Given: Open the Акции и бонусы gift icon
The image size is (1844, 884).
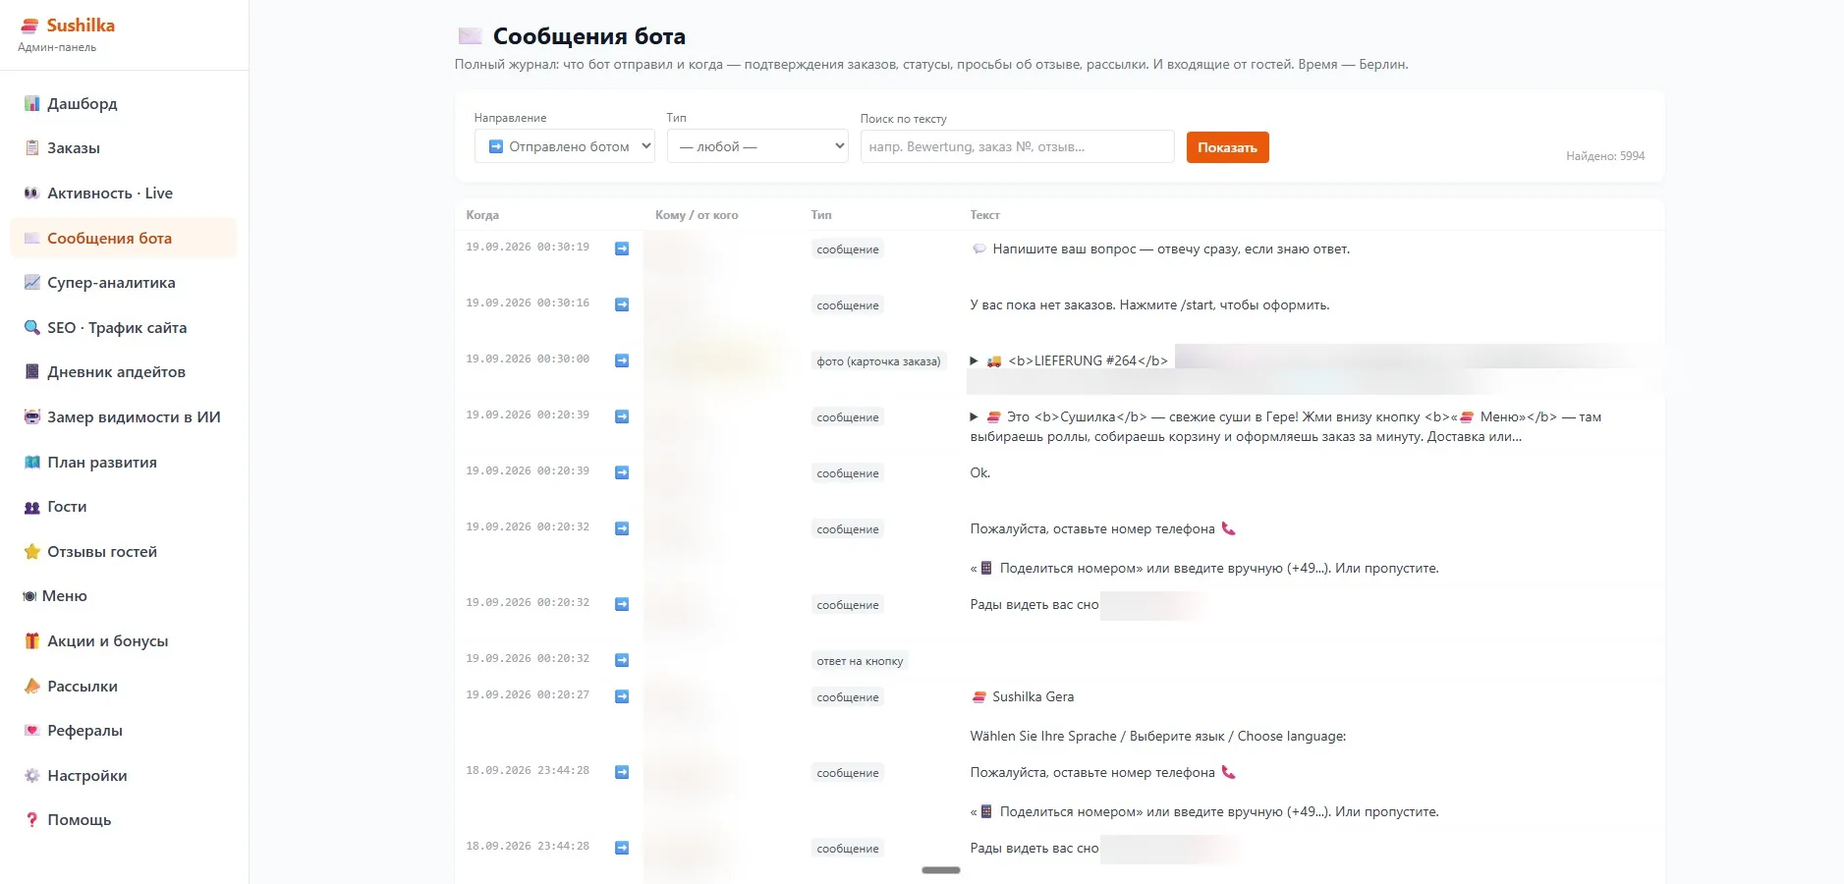Looking at the screenshot, I should tap(31, 641).
